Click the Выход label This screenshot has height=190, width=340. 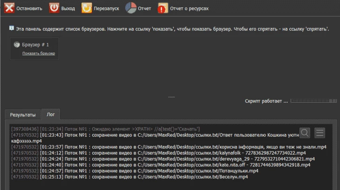pyautogui.click(x=68, y=9)
